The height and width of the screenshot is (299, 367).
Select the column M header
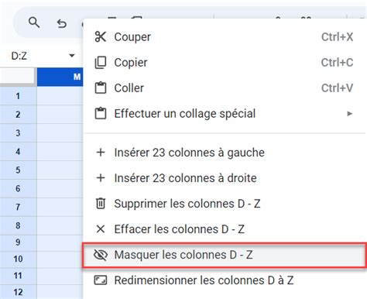60,77
